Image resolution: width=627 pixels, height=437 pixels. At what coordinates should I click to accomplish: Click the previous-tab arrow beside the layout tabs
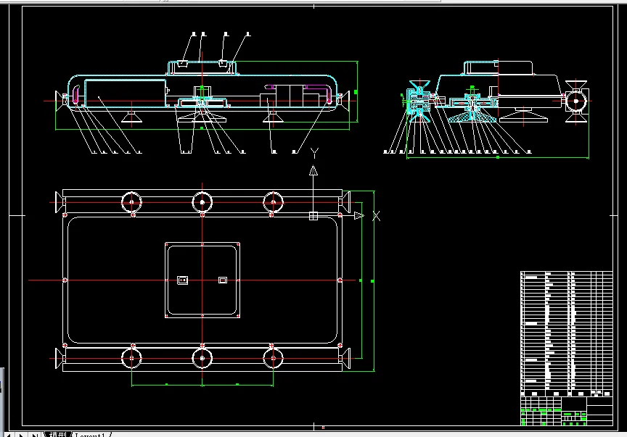pos(9,435)
